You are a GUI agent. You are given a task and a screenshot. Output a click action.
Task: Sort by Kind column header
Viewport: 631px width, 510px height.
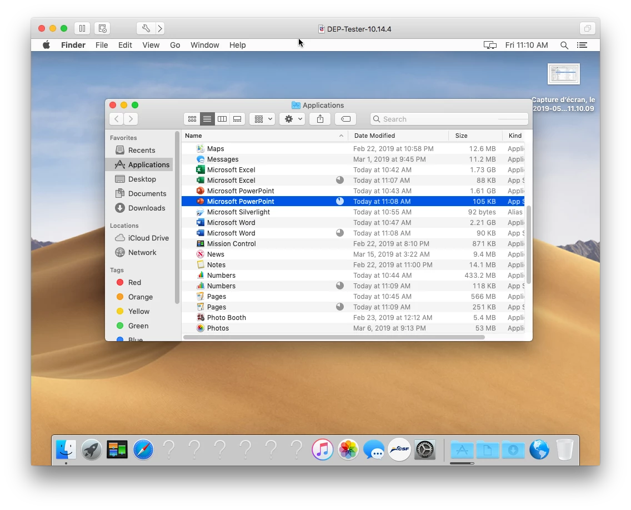pos(515,136)
